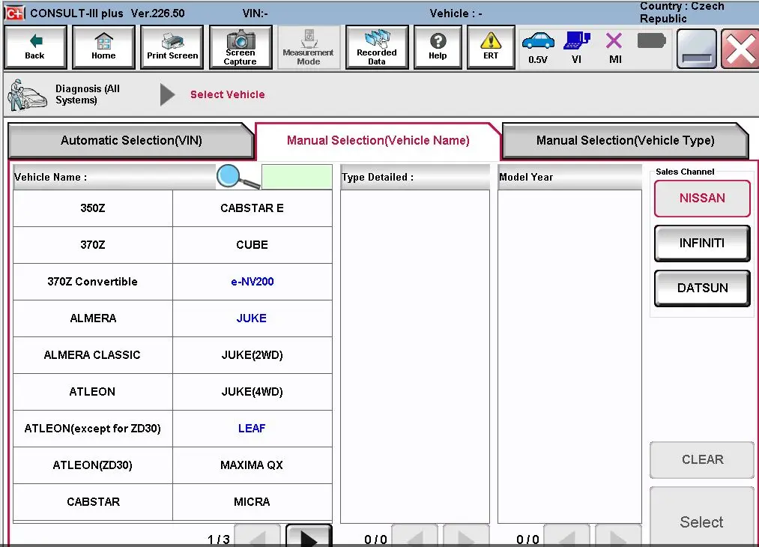The height and width of the screenshot is (547, 759).
Task: Click the Back arrow icon
Action: point(34,46)
